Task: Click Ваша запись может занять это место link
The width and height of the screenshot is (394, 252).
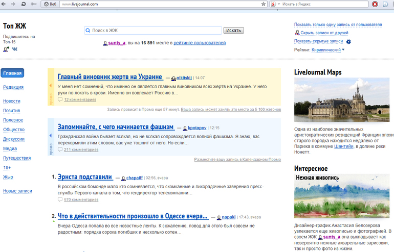Action: 231,110
